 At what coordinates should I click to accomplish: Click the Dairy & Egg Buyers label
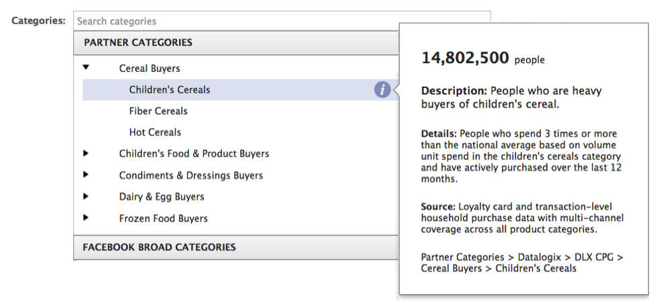point(161,197)
